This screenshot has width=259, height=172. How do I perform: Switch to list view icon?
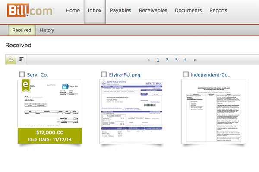[x=21, y=59]
